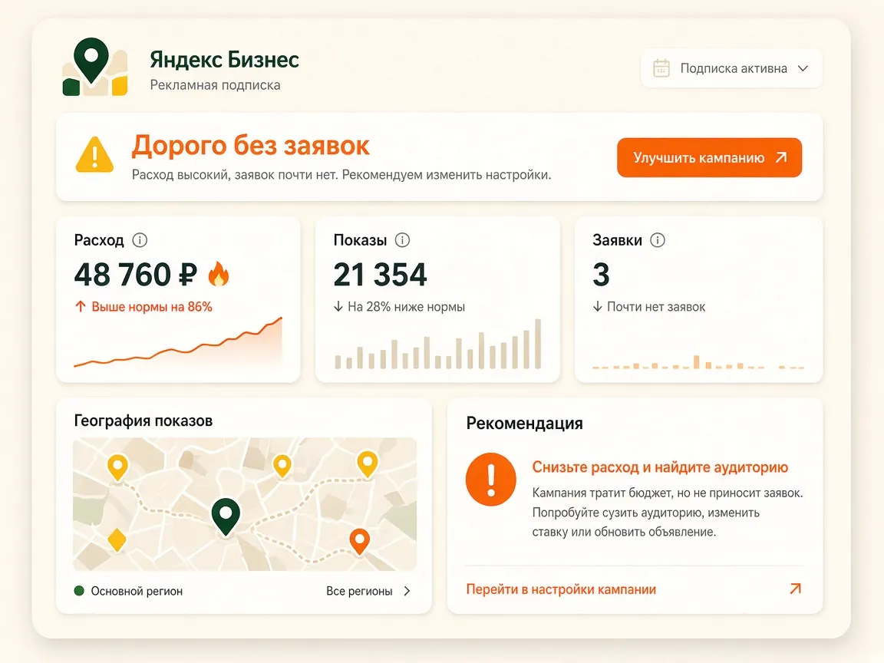884x663 pixels.
Task: Click the Почти нет заявок text
Action: coord(655,307)
